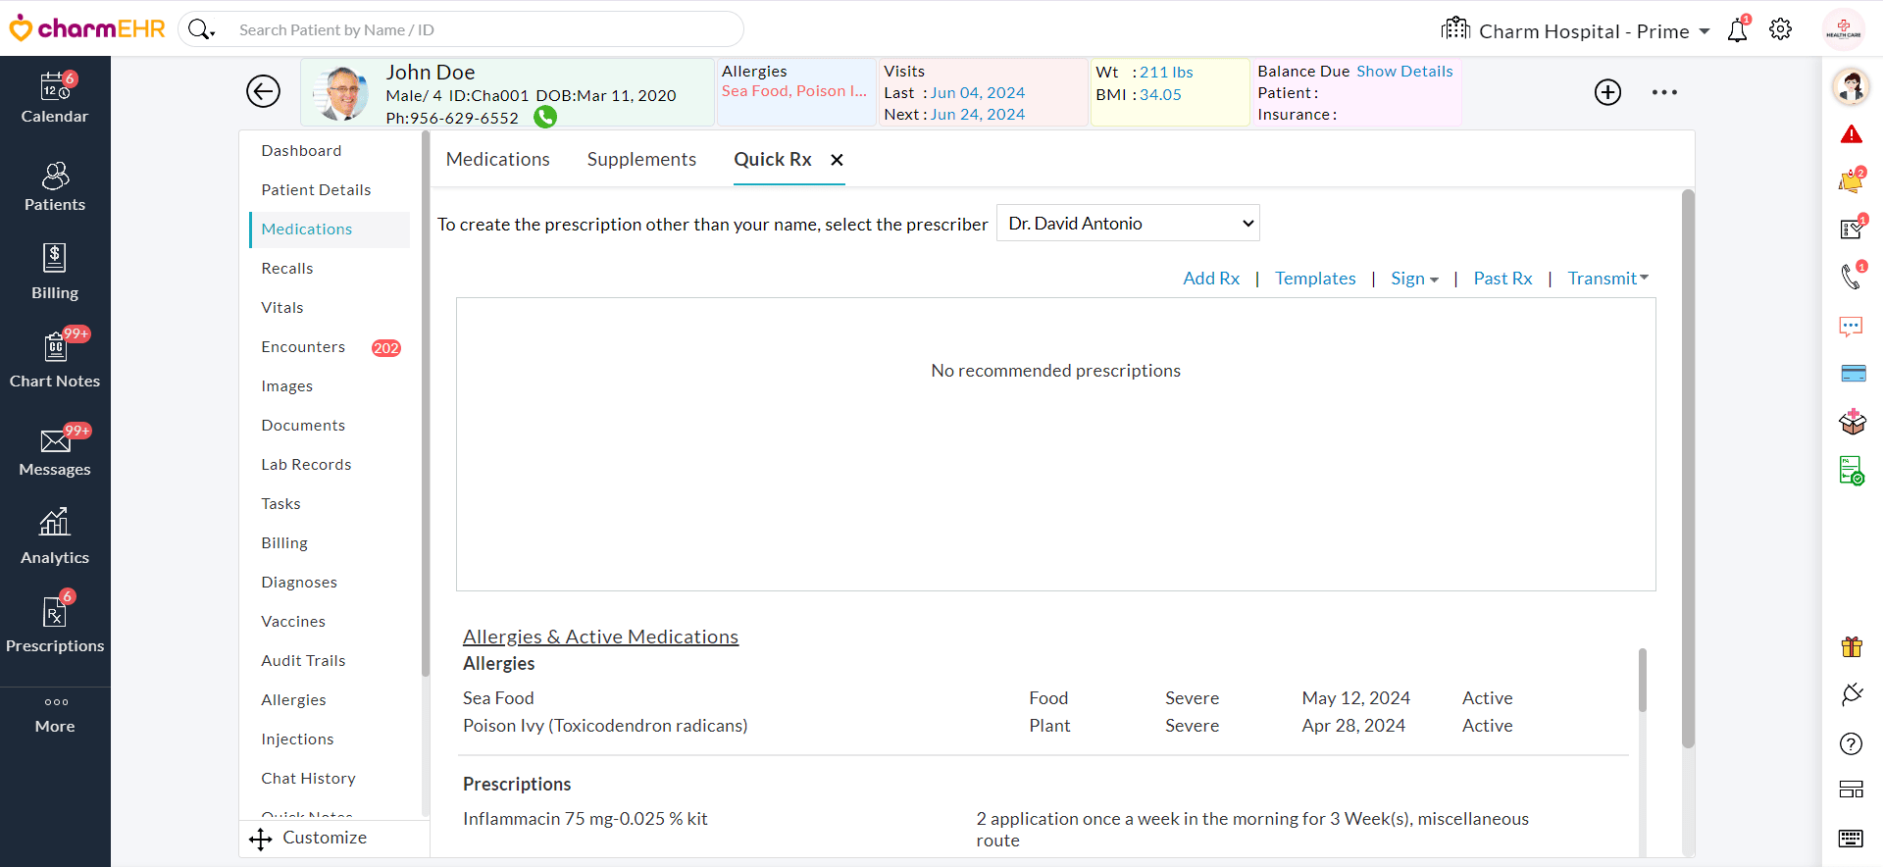Click the Search Patient by Name field
1883x867 pixels.
point(481,30)
